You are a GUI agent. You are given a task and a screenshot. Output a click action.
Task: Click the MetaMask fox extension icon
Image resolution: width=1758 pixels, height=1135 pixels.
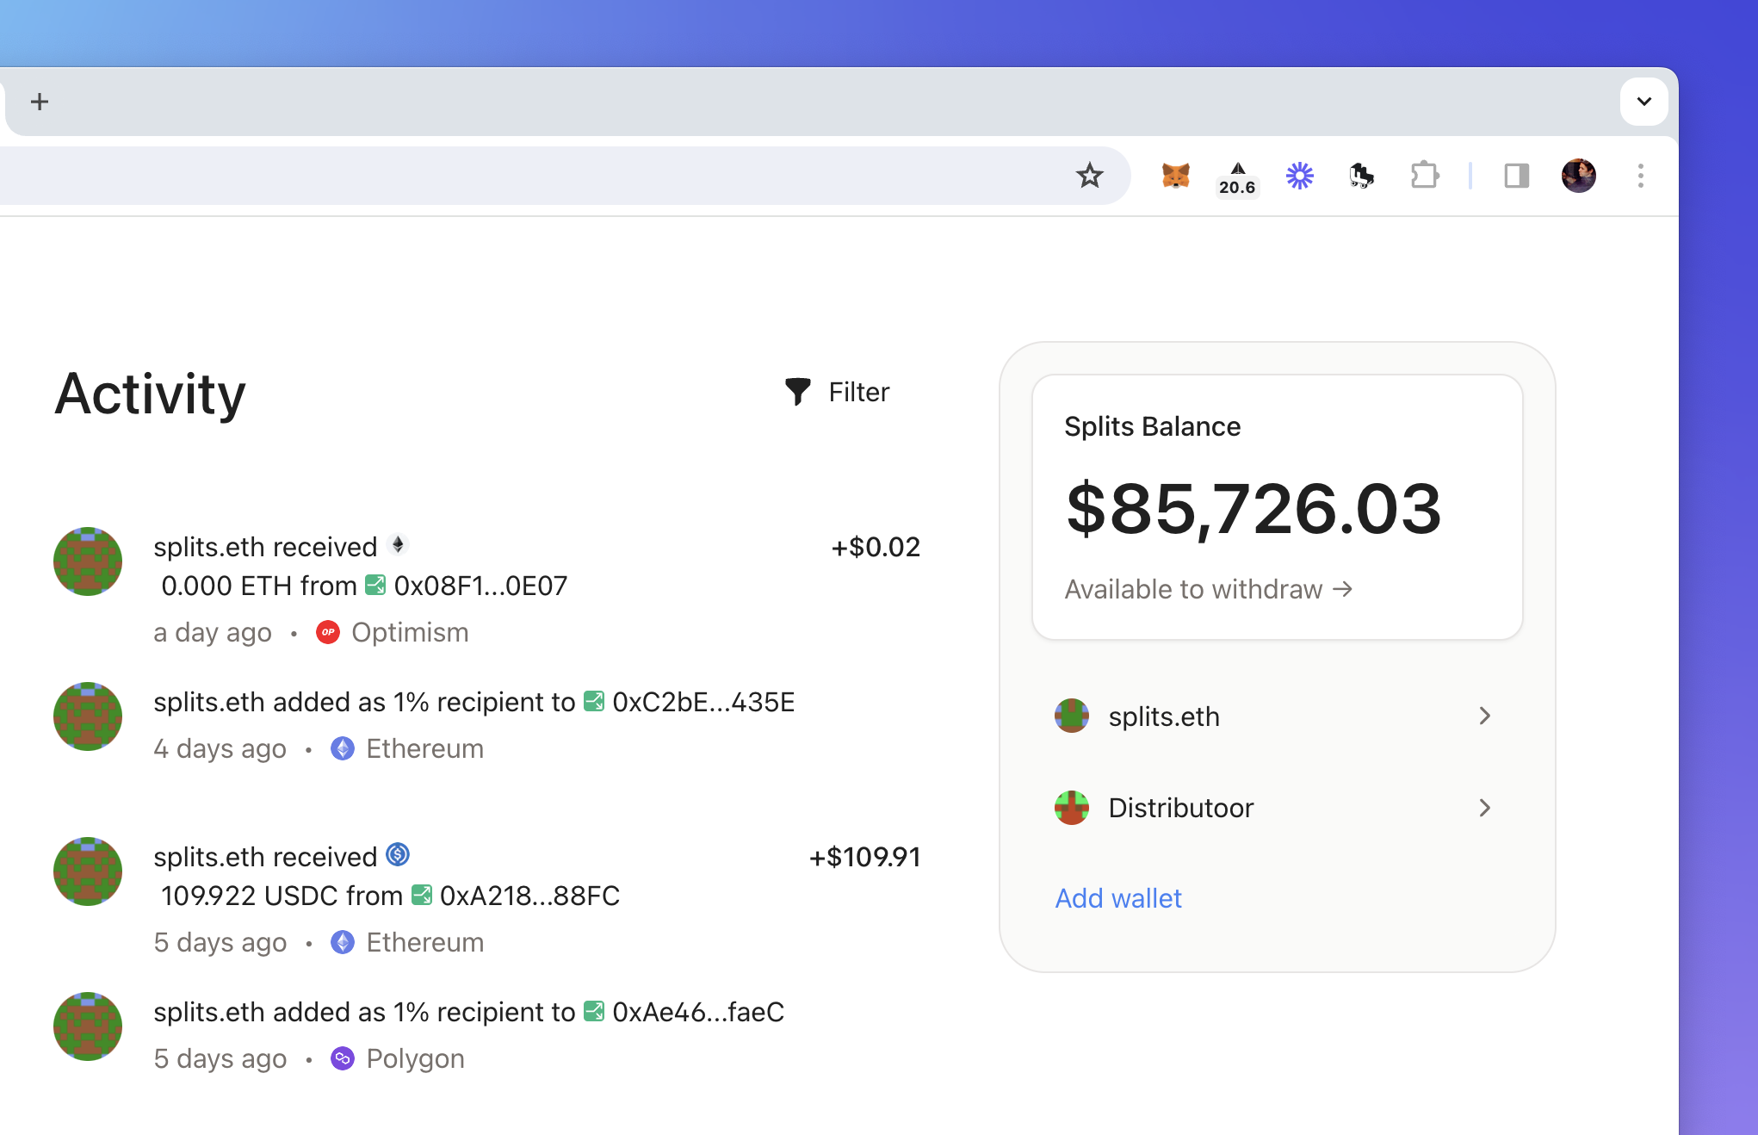[x=1175, y=176]
